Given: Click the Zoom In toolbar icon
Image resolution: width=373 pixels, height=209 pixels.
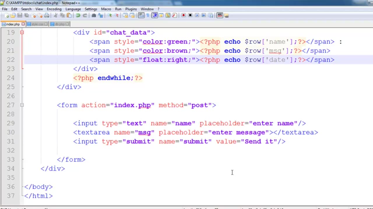Looking at the screenshot, I should pyautogui.click(x=110, y=15).
